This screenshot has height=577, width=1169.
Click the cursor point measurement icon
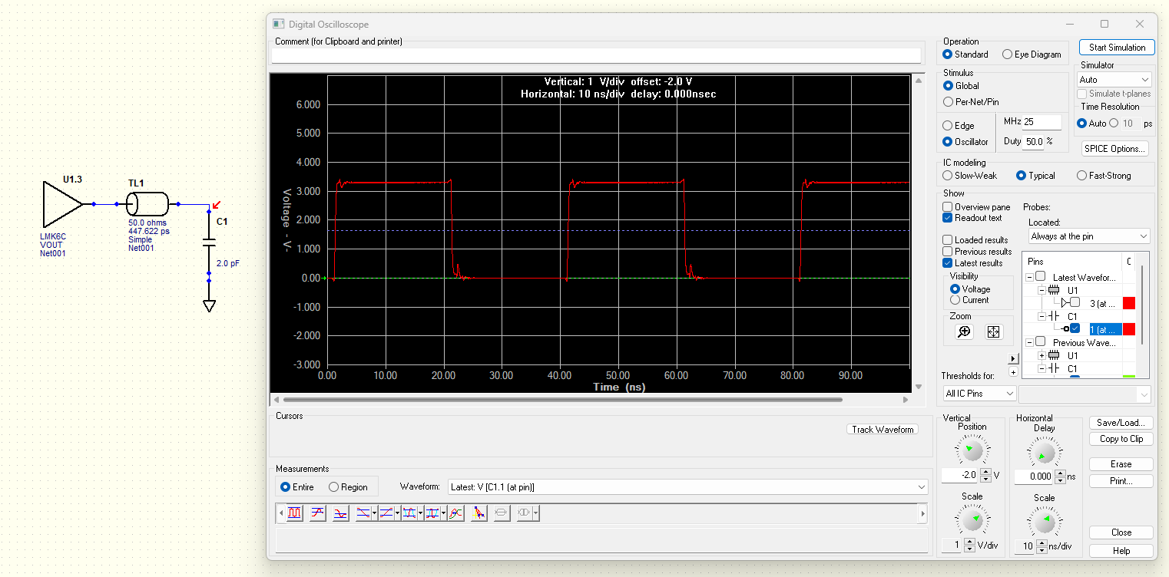tap(479, 513)
